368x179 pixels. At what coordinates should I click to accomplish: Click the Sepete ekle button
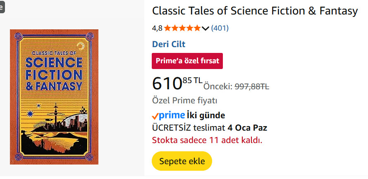point(182,161)
